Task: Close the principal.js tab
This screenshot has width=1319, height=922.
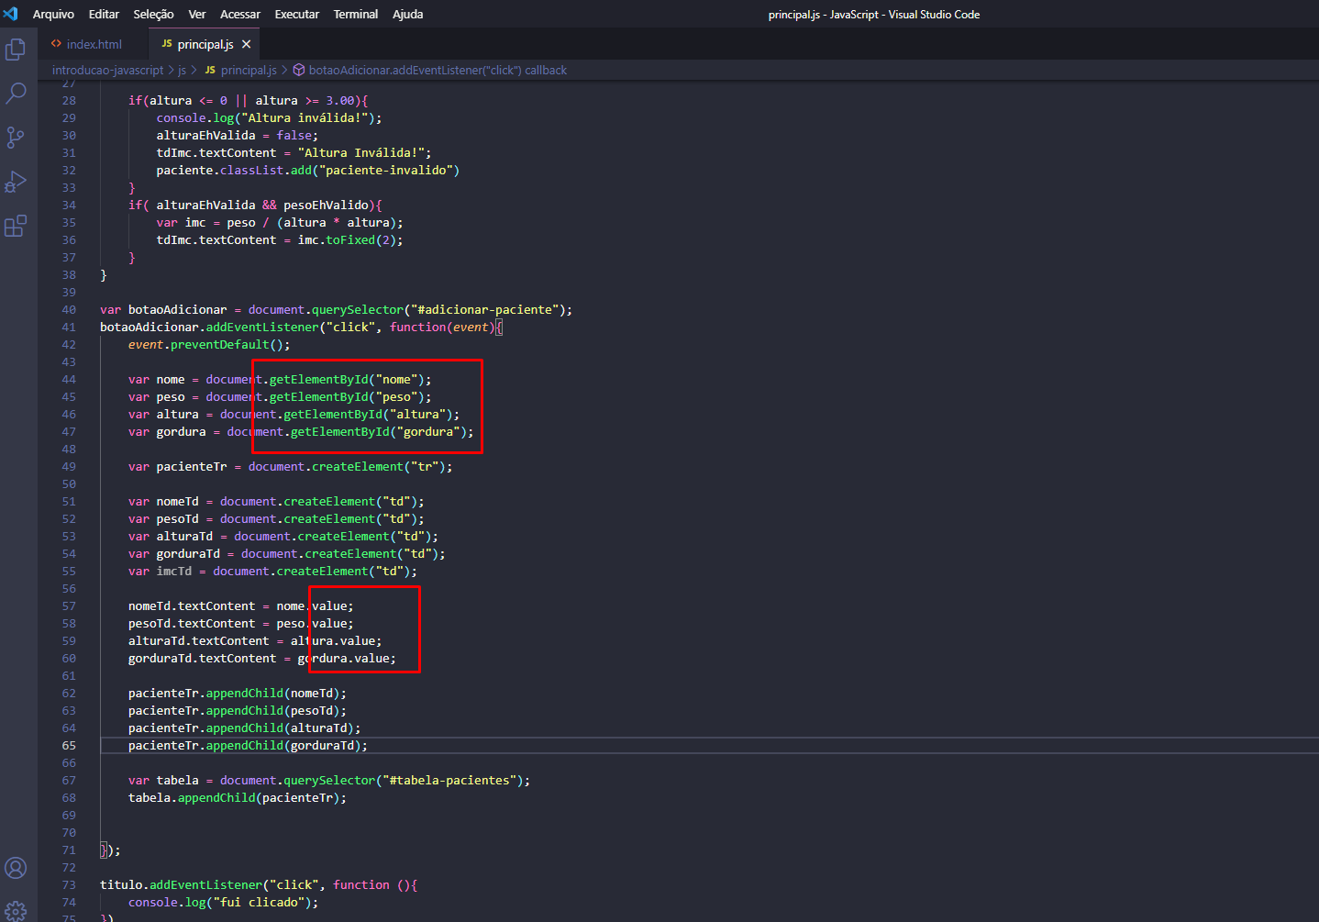Action: 246,44
